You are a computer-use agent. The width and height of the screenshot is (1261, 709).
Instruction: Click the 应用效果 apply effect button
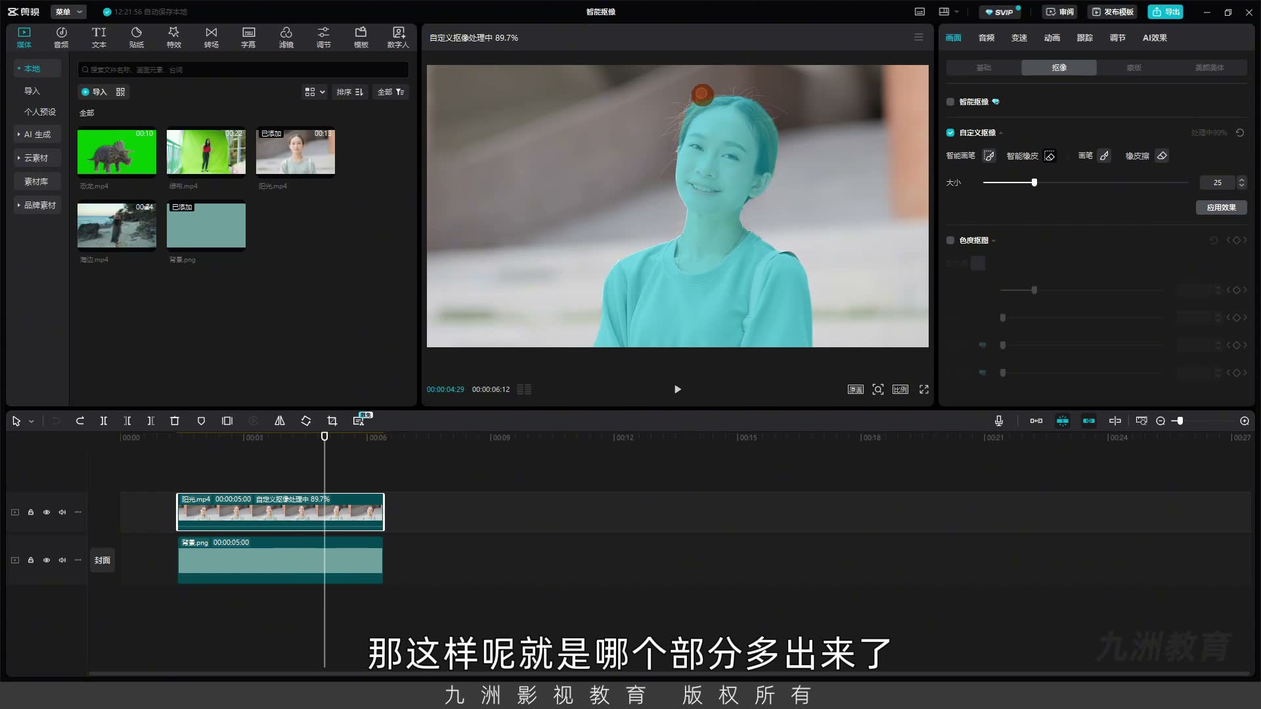(x=1221, y=207)
